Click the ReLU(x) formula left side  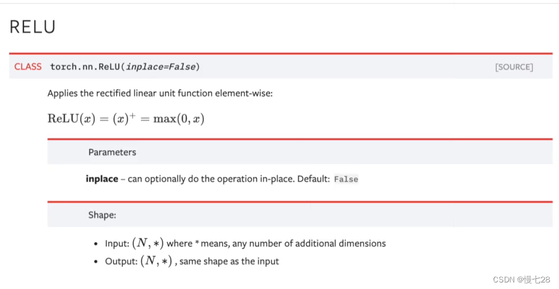point(72,118)
